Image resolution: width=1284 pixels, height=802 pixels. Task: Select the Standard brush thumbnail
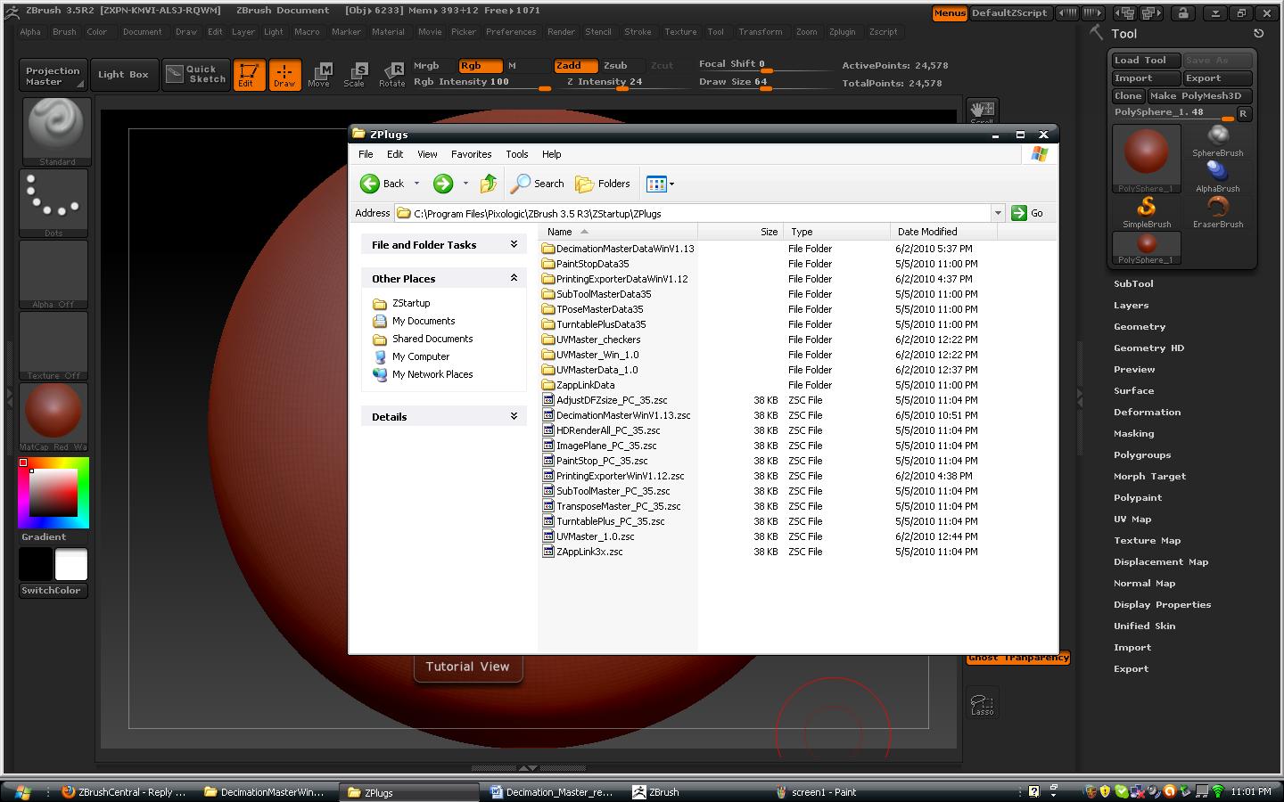[x=55, y=131]
